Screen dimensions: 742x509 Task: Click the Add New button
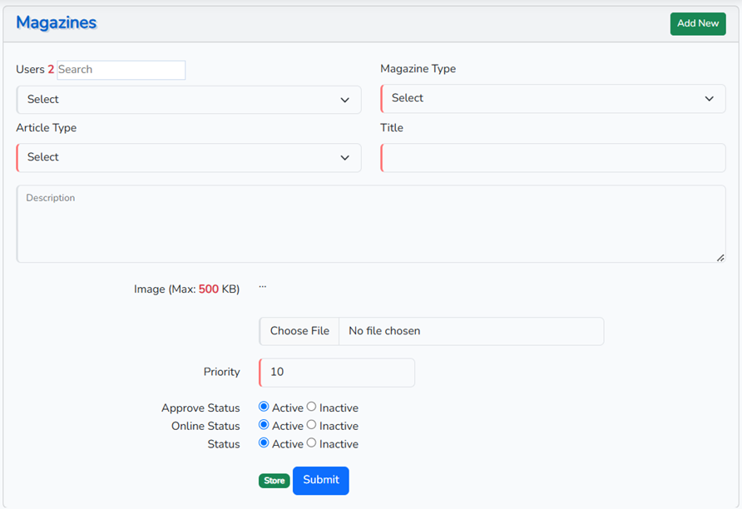(697, 23)
